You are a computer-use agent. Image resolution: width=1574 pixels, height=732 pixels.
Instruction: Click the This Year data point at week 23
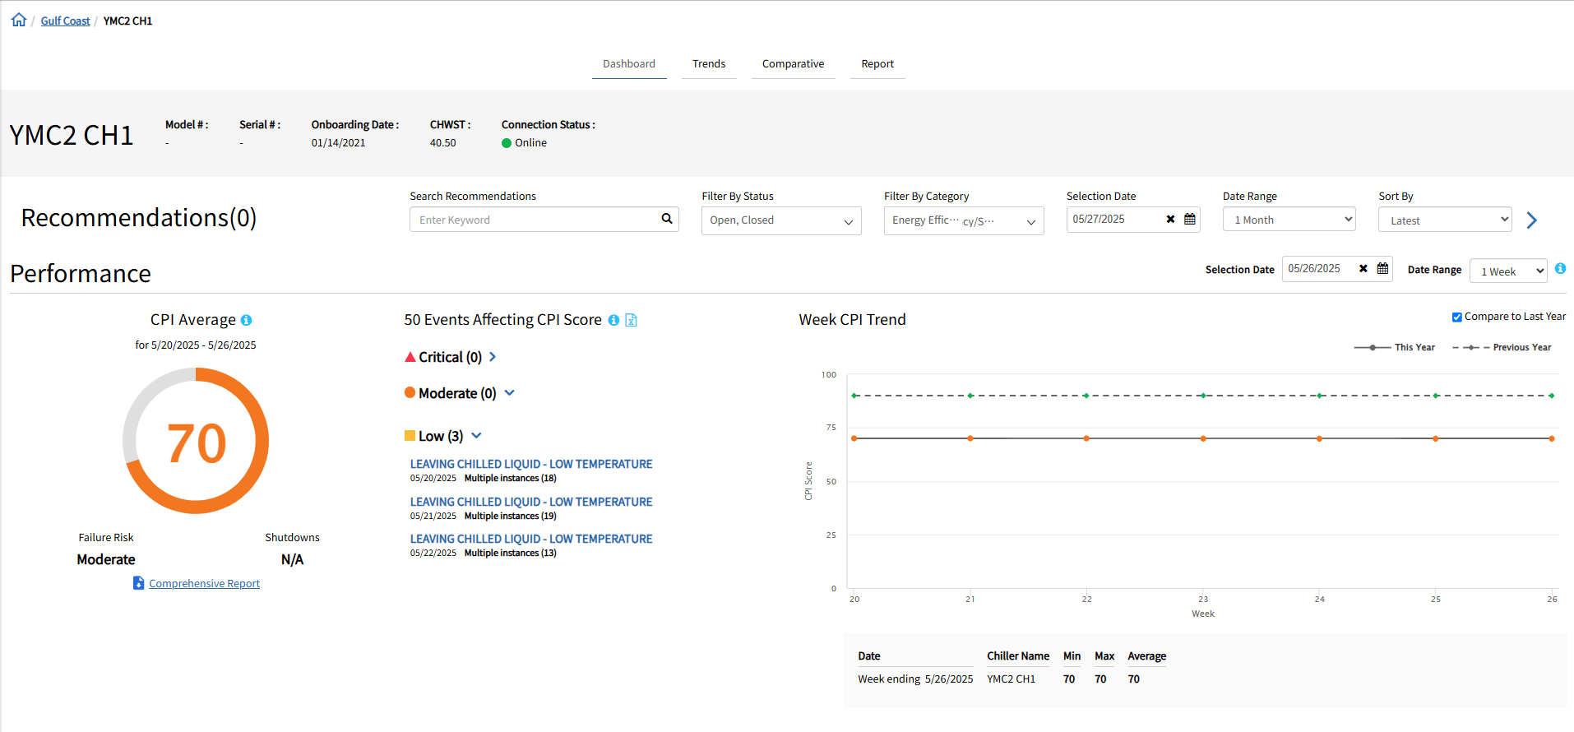click(1203, 438)
